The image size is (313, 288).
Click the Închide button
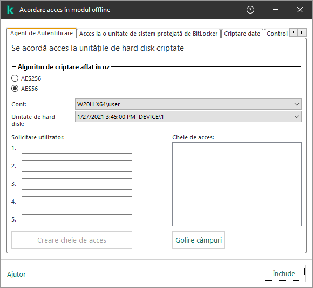click(284, 273)
